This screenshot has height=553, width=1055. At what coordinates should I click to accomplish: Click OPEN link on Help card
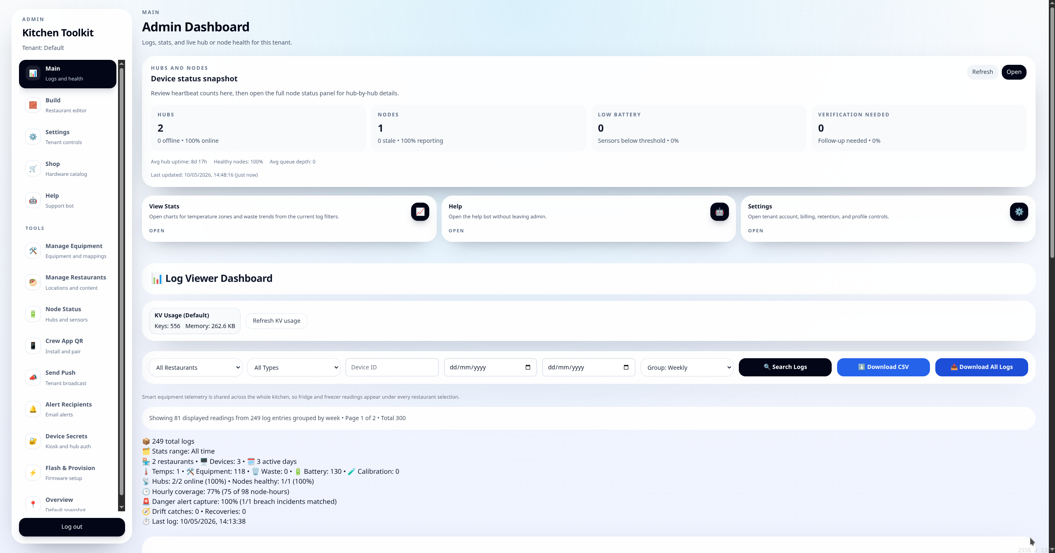coord(456,231)
